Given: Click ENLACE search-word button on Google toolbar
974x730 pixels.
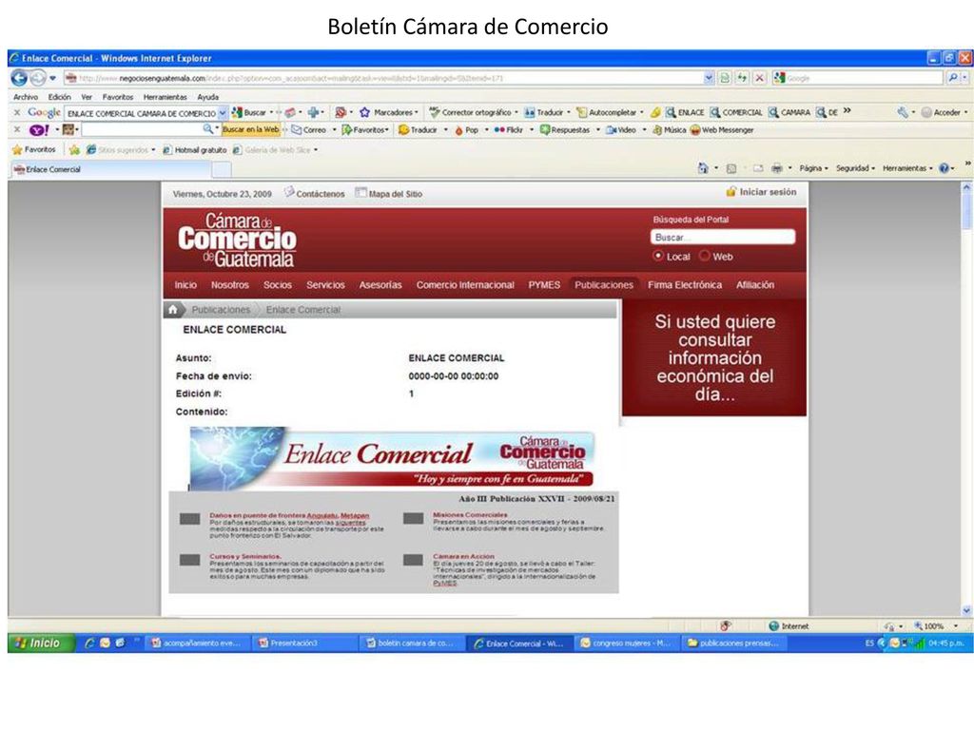Looking at the screenshot, I should coord(685,112).
